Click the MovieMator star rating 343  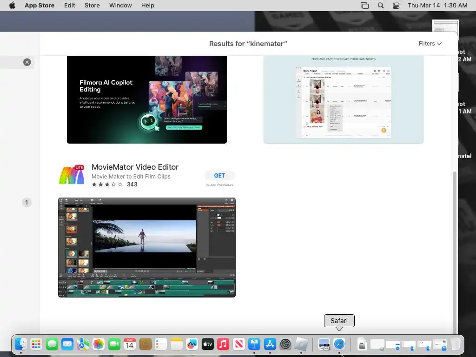coord(114,184)
